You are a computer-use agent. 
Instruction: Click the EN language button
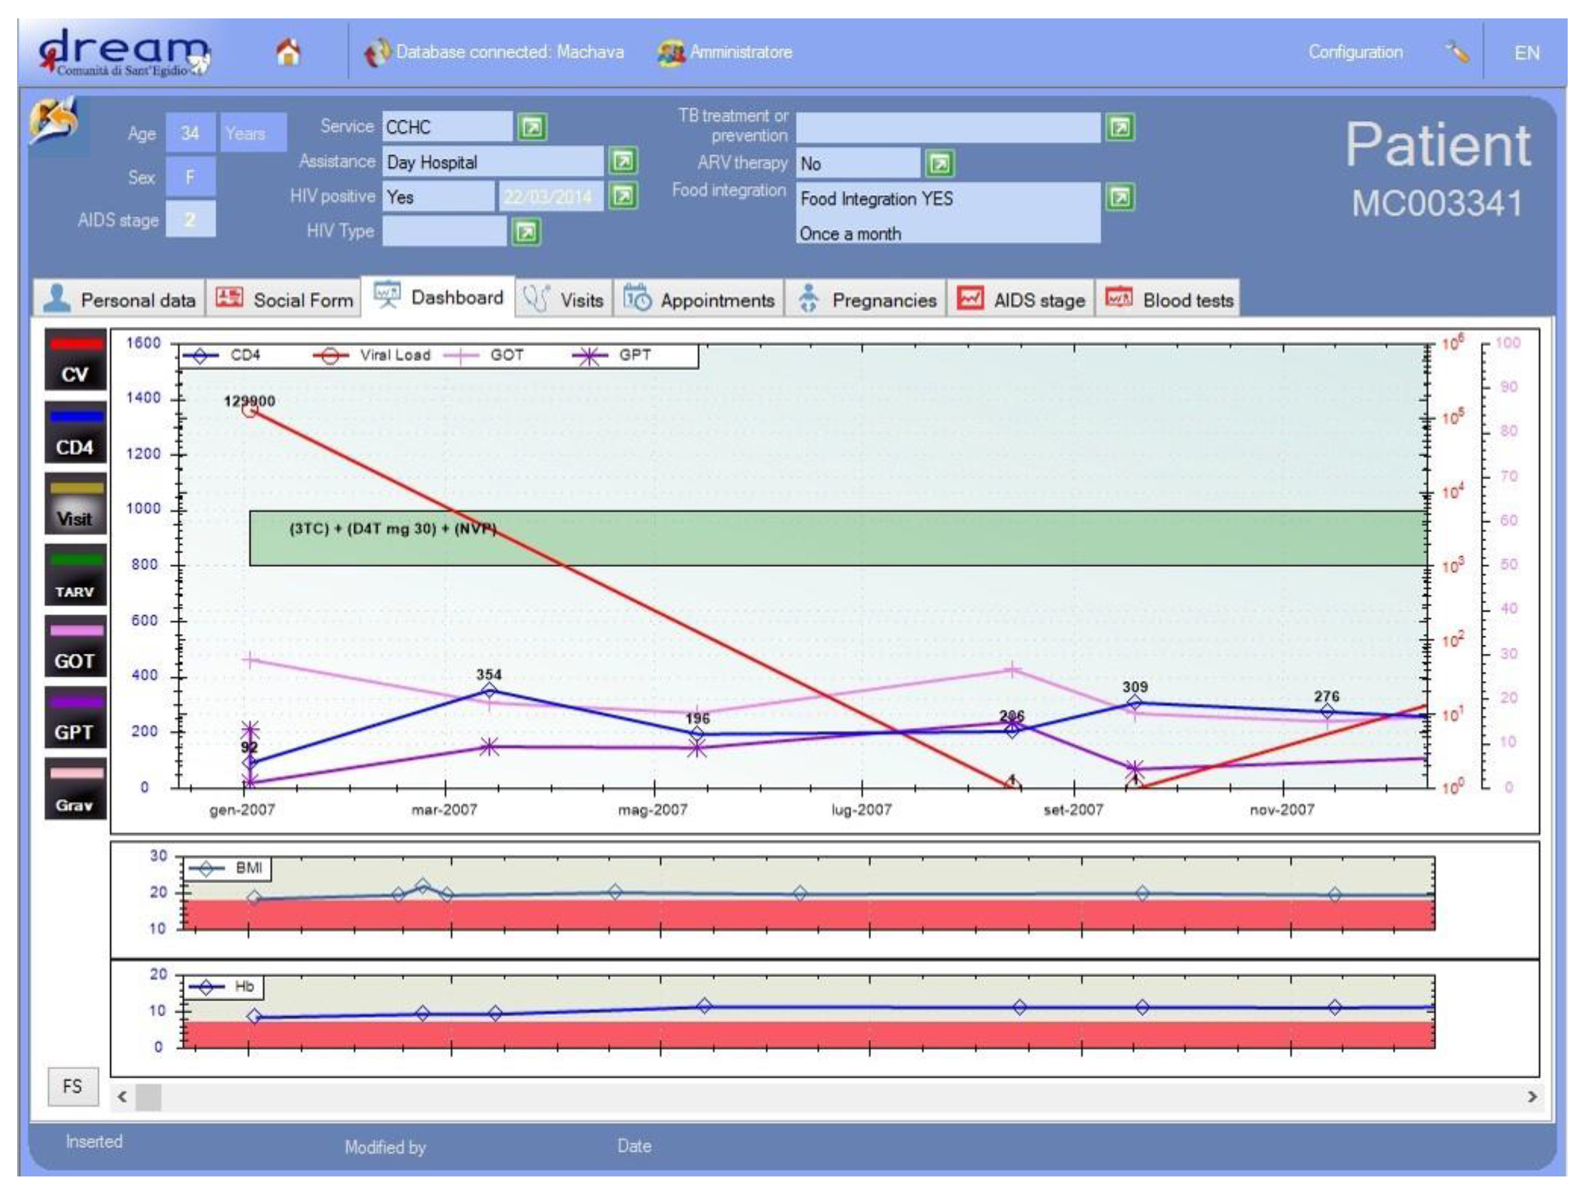pos(1526,53)
